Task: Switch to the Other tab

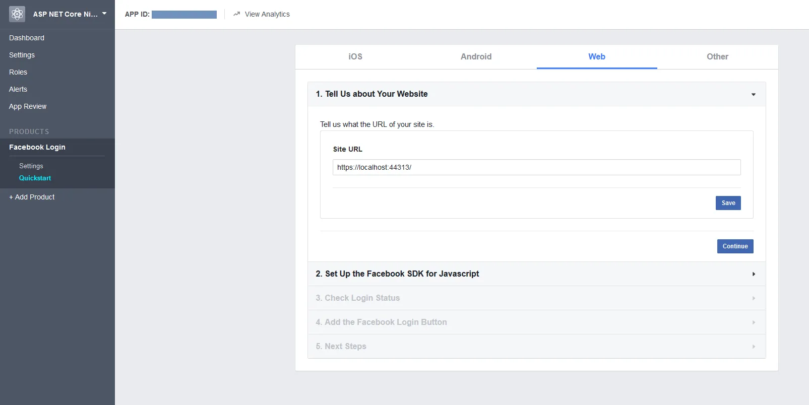Action: pos(717,56)
